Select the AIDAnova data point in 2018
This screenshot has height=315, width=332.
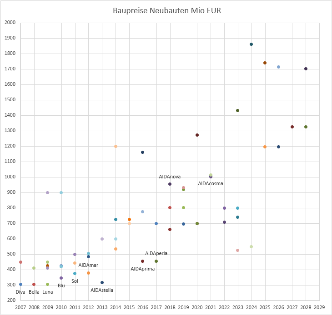tap(170, 184)
